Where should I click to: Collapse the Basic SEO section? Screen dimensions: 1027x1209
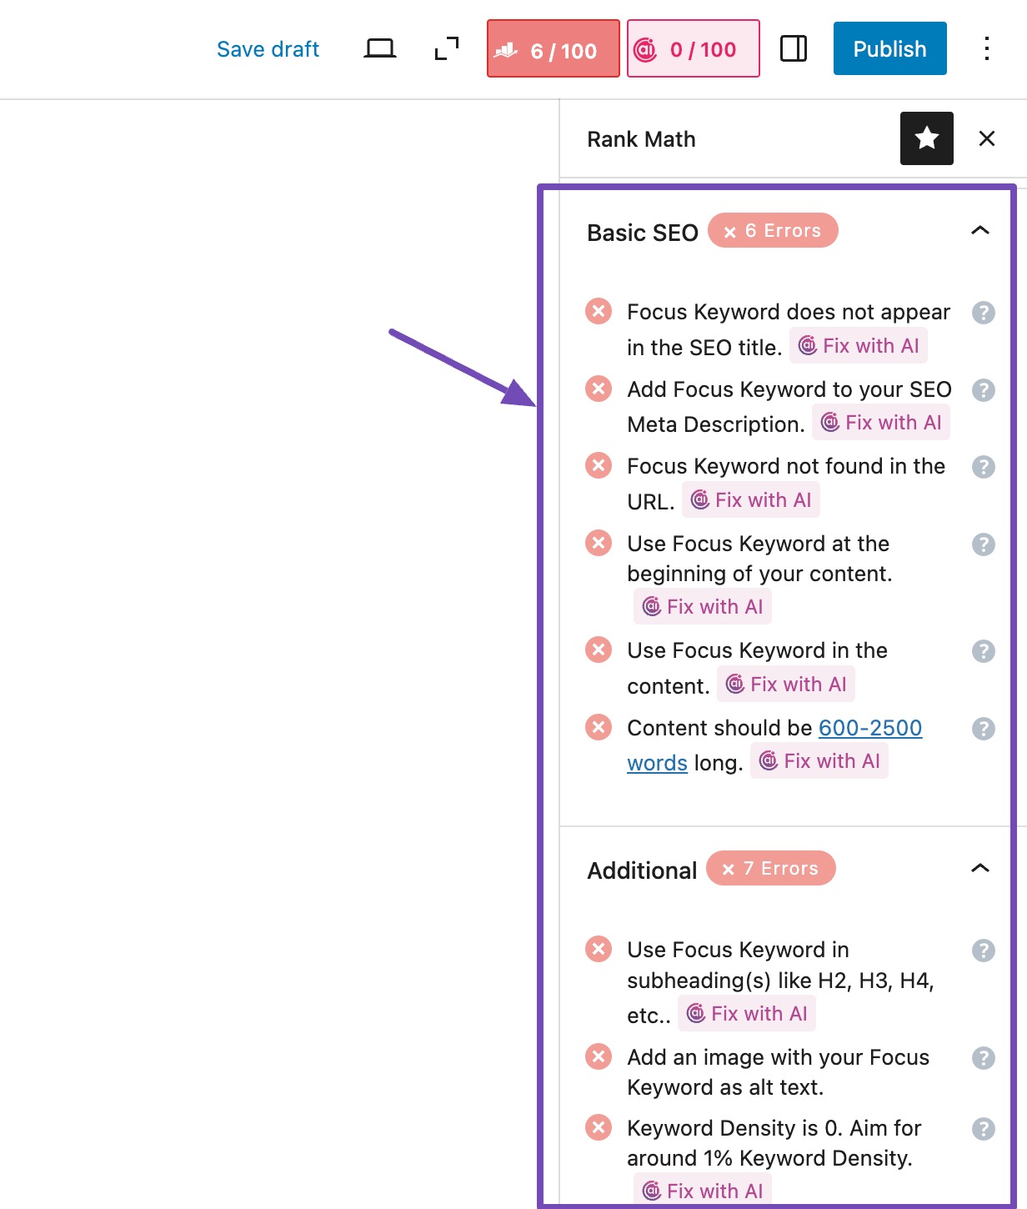coord(980,229)
